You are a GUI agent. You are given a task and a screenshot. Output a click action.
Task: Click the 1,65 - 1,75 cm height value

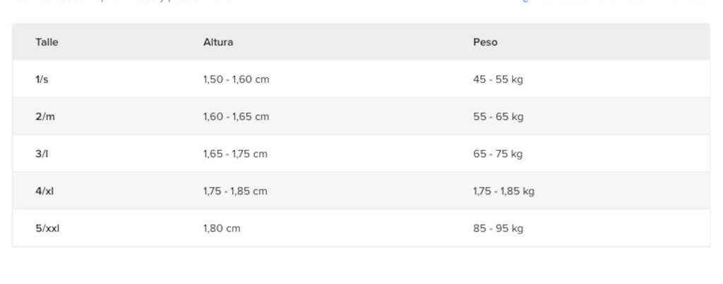pos(235,154)
